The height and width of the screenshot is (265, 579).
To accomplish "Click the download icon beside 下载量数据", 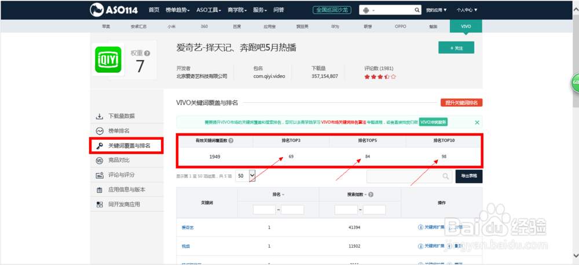I will pos(100,116).
